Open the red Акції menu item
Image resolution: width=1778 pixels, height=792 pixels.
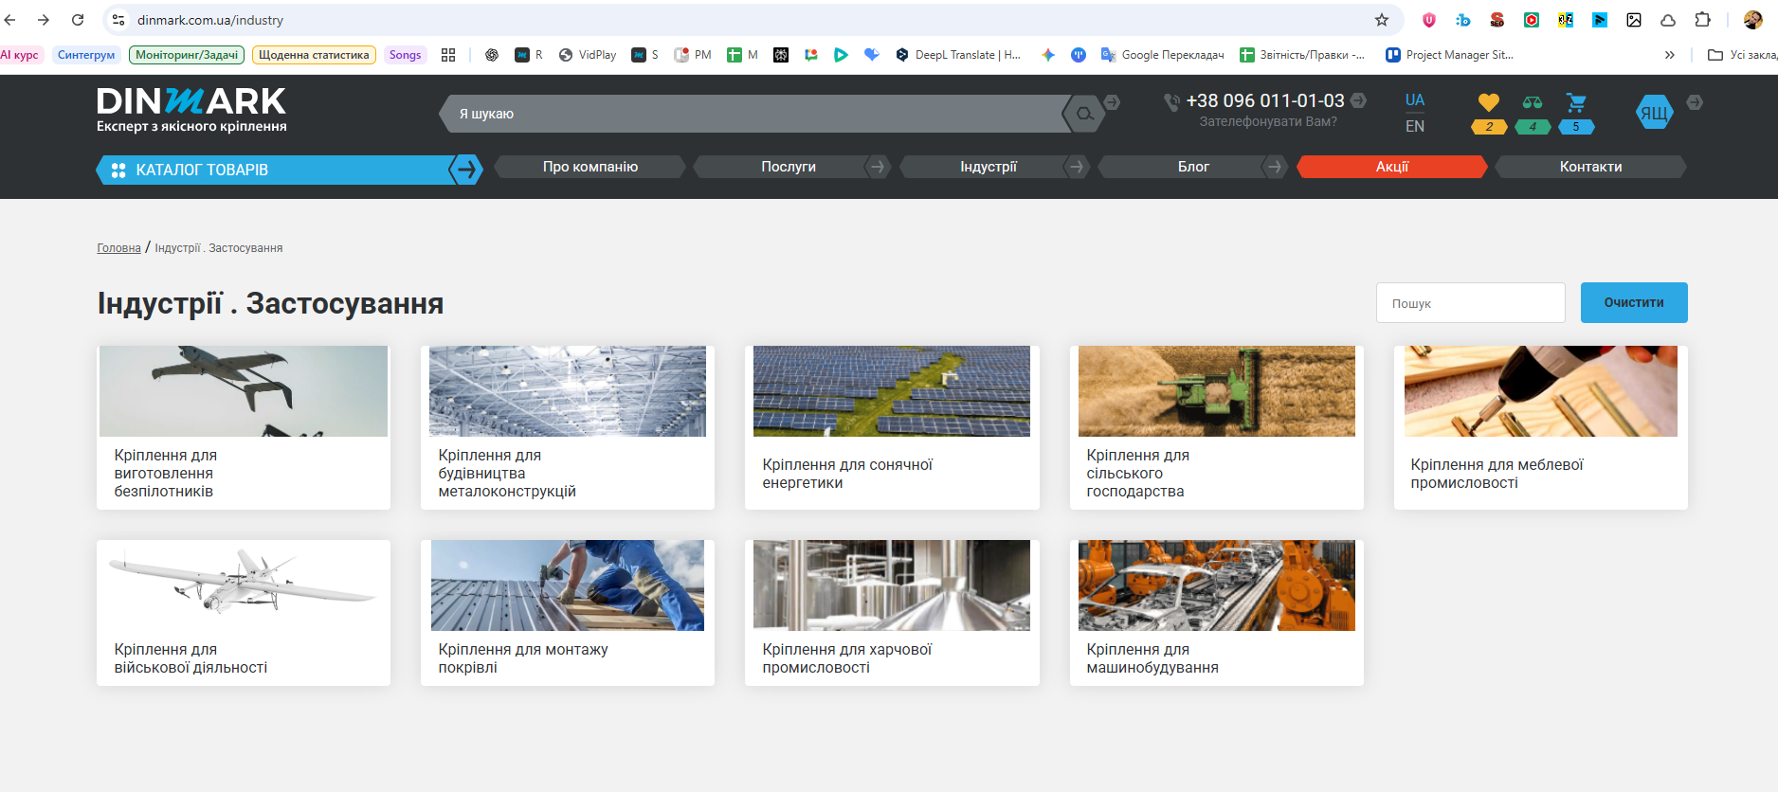click(1391, 167)
